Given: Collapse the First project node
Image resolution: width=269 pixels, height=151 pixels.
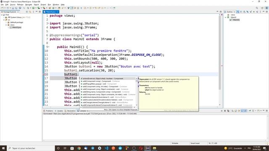Looking at the screenshot, I should (x=2, y=15).
